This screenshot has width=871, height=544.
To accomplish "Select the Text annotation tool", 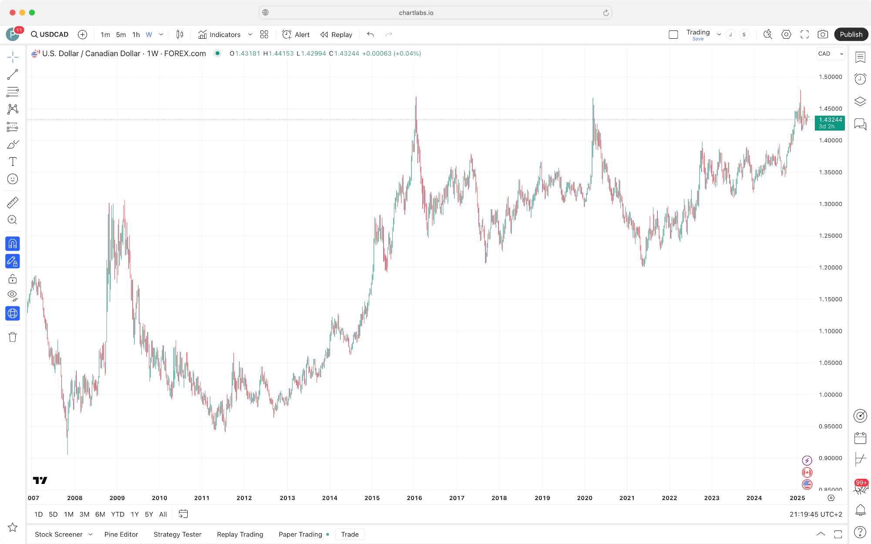I will pyautogui.click(x=13, y=162).
